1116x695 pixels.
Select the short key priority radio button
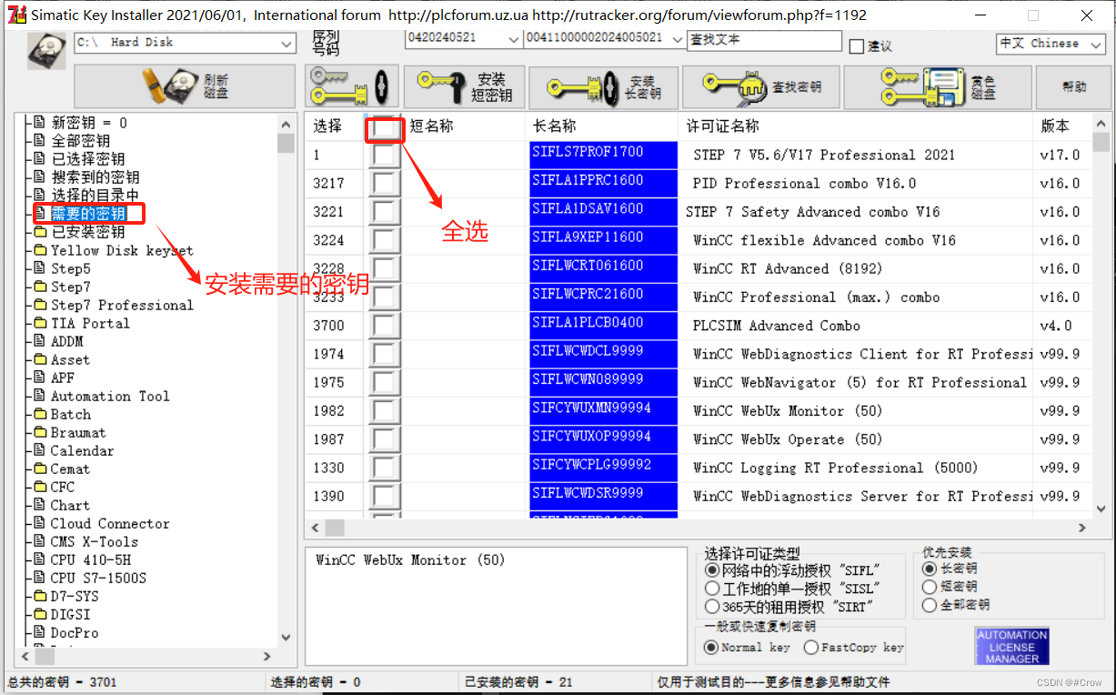(929, 587)
